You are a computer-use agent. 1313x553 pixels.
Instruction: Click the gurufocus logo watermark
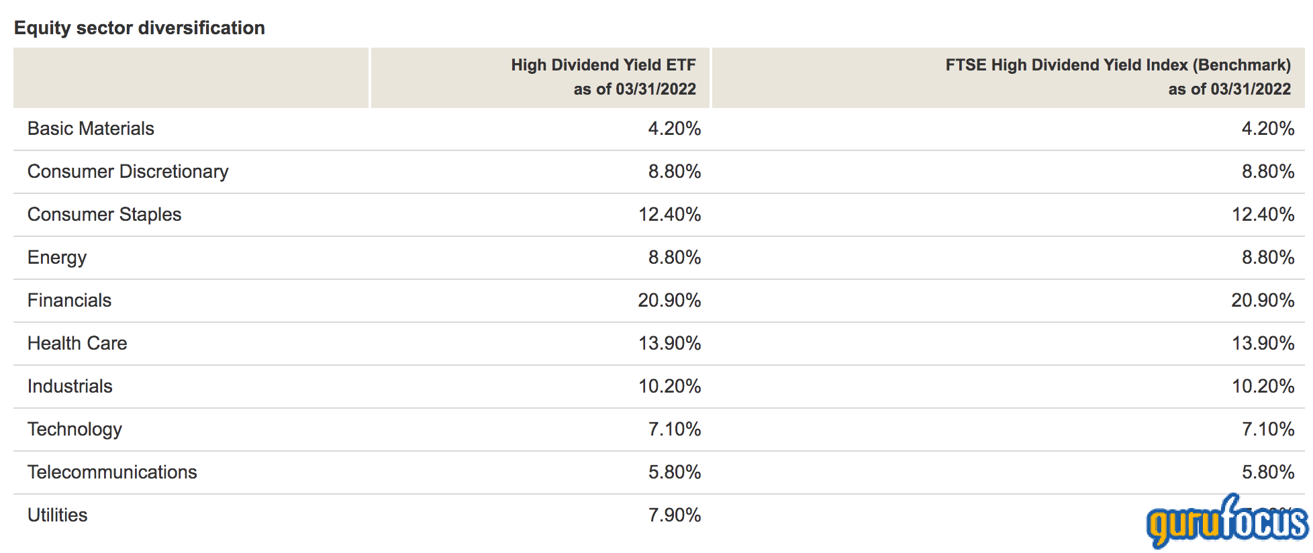[1227, 521]
